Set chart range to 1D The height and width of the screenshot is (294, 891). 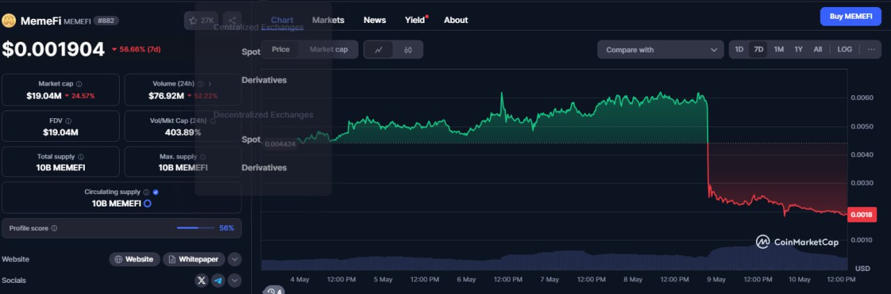tap(739, 49)
